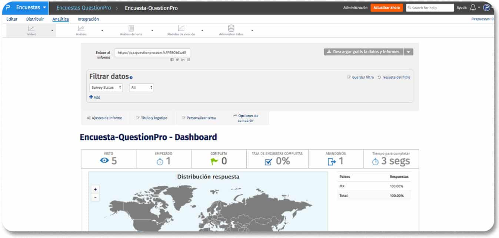Image resolution: width=499 pixels, height=238 pixels.
Task: Switch to the Integración tab
Action: click(x=88, y=19)
